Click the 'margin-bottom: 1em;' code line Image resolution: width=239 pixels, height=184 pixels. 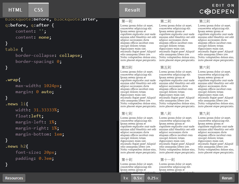tap(40, 134)
